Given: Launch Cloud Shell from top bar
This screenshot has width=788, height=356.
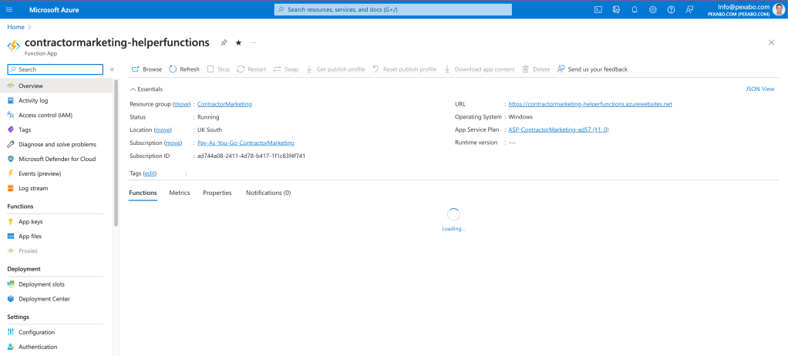Looking at the screenshot, I should click(x=598, y=9).
